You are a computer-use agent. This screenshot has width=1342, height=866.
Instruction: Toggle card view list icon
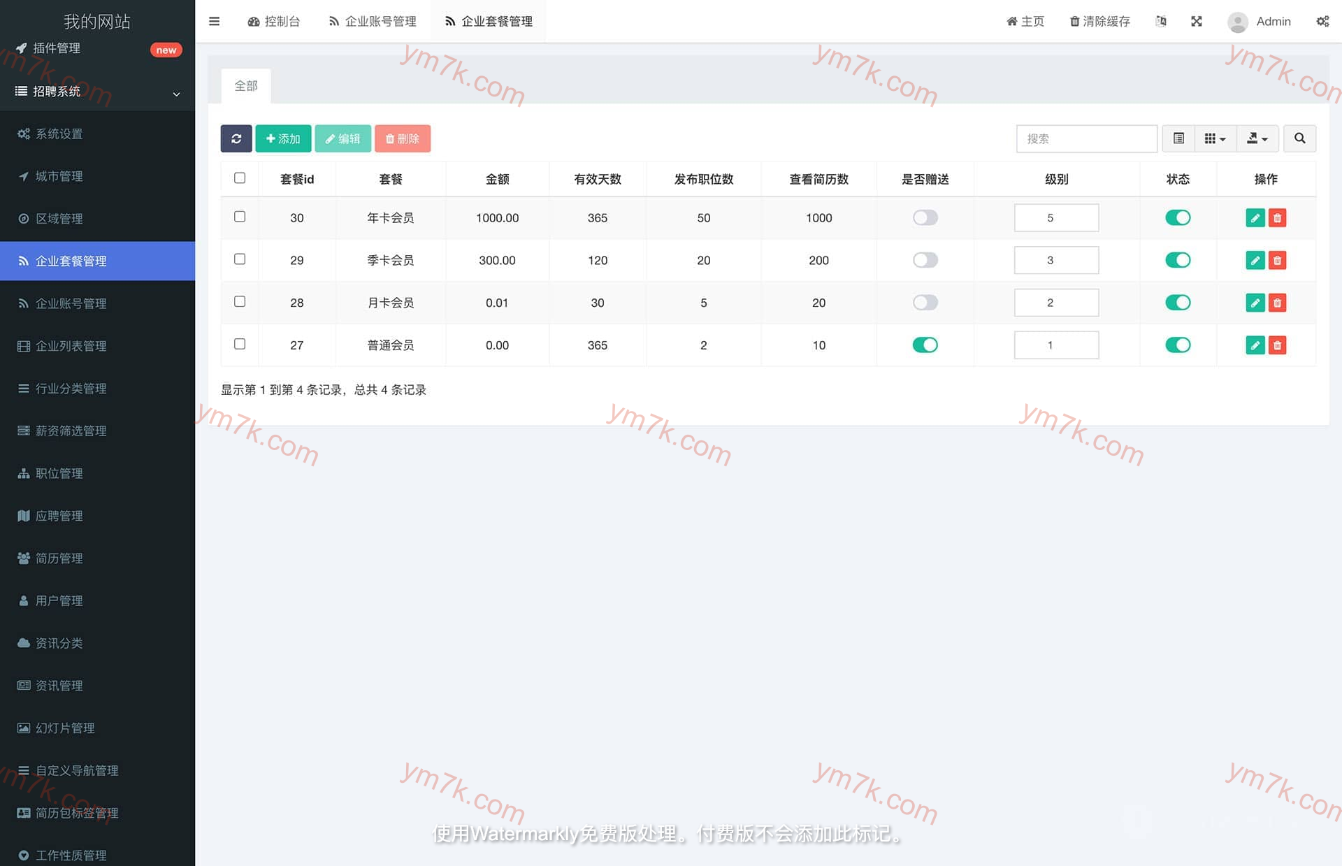1178,138
